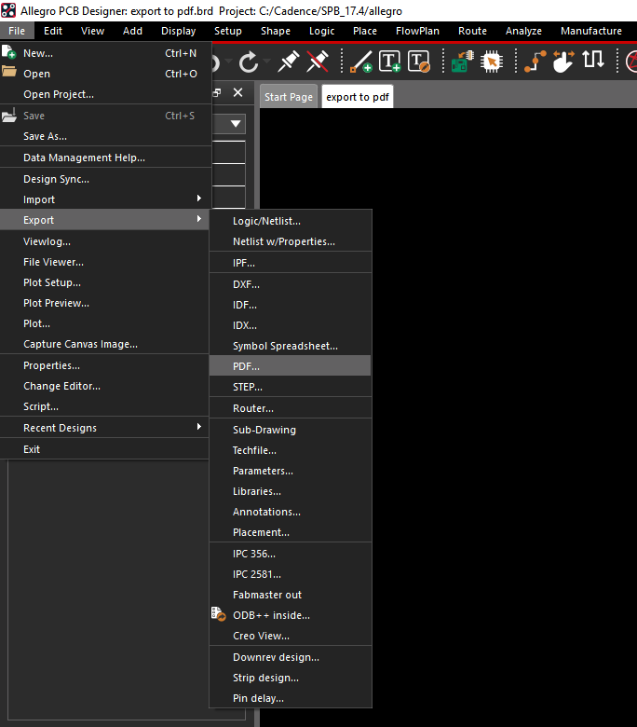The height and width of the screenshot is (727, 637).
Task: Float the docked side panel
Action: 217,92
